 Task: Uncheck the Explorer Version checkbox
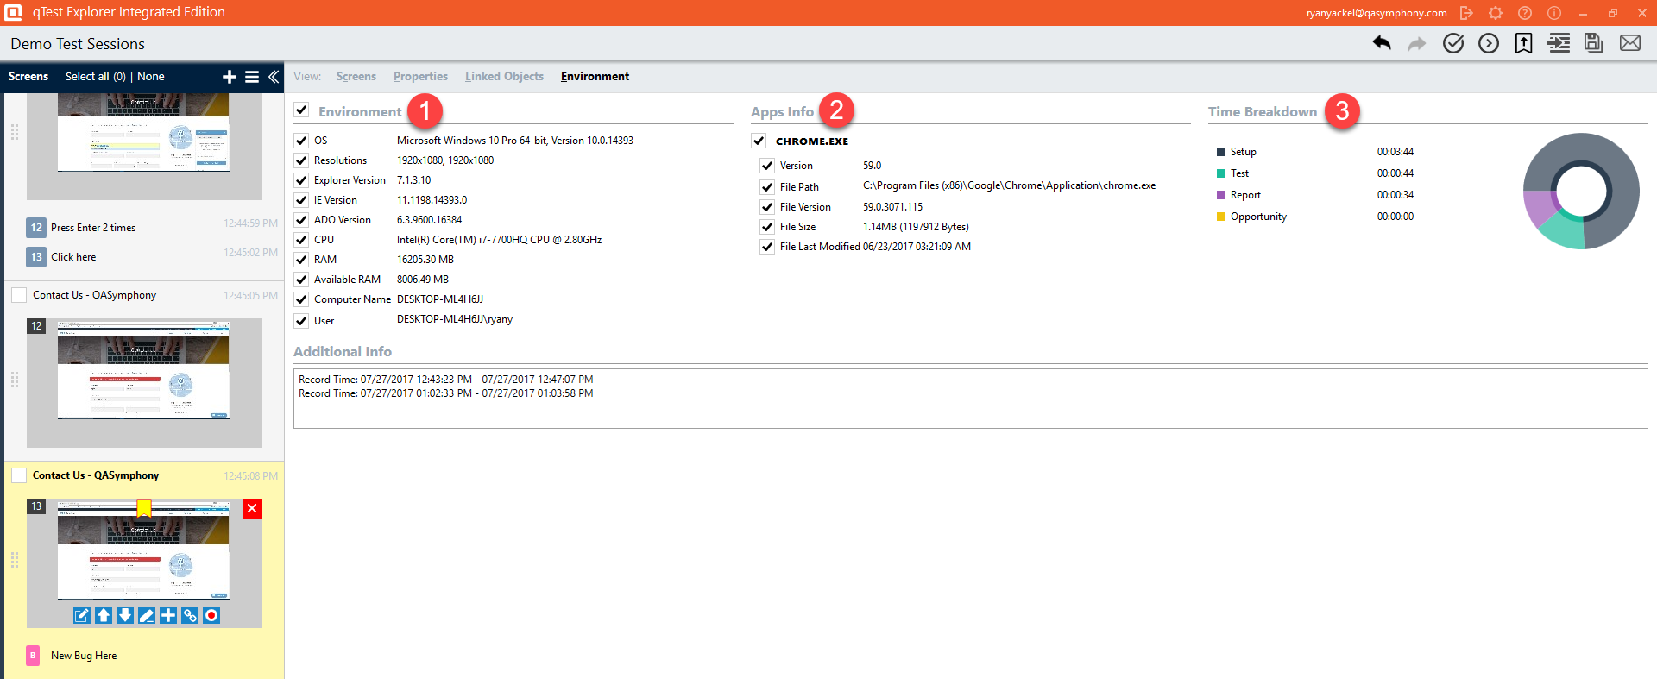301,180
